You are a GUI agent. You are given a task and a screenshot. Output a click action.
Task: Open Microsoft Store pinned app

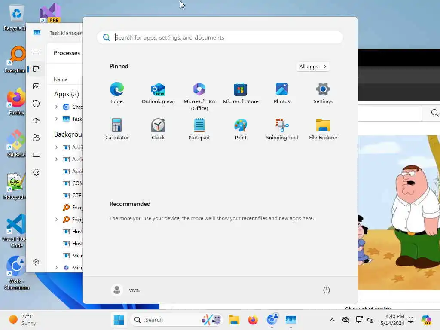[241, 93]
